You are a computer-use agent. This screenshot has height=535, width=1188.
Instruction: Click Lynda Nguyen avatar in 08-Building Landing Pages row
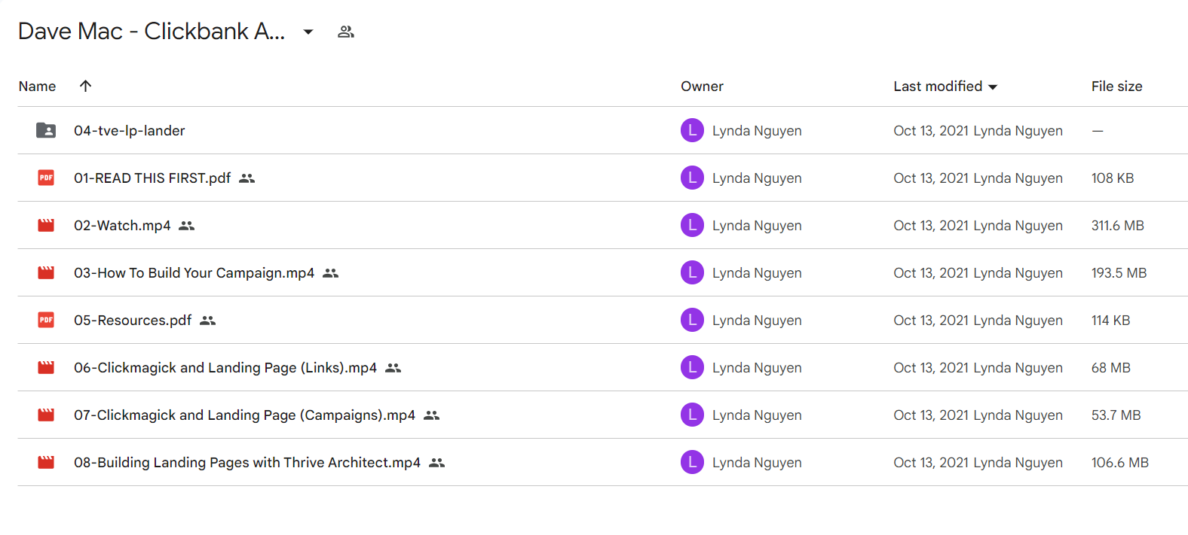tap(692, 462)
